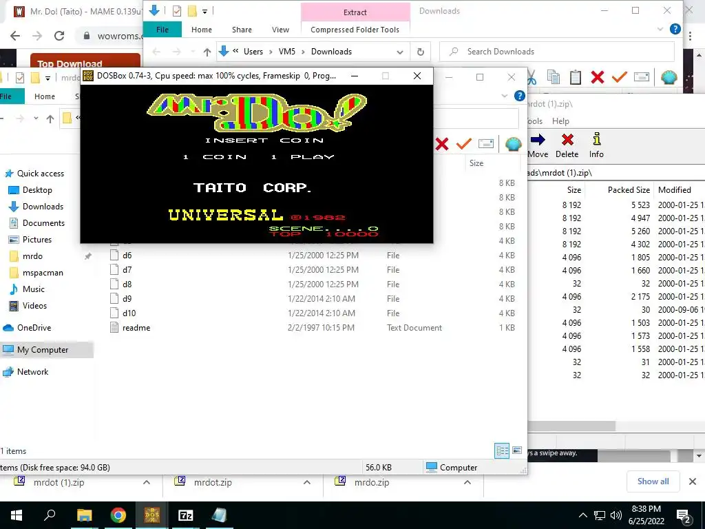Open the View tab in Downloads window
705x529 pixels.
(x=281, y=30)
